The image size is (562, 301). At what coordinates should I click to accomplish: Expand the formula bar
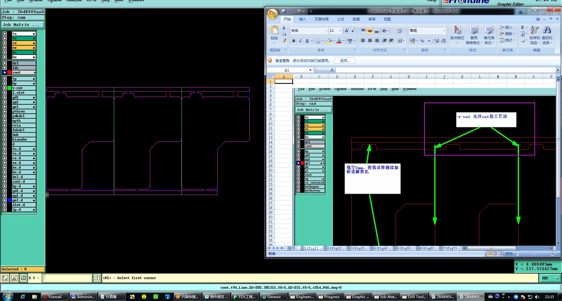558,70
